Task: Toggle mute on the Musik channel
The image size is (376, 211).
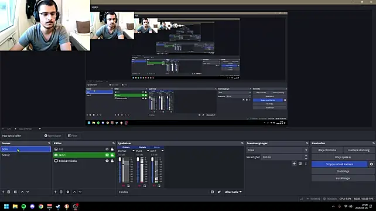Action: click(140, 186)
